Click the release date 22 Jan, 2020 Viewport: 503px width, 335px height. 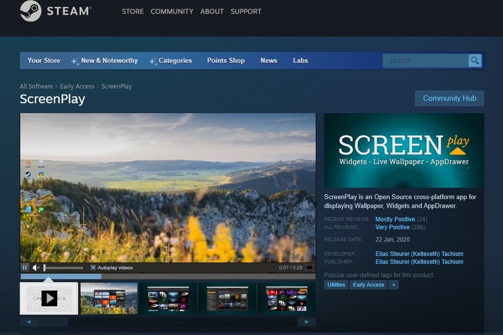tap(393, 239)
